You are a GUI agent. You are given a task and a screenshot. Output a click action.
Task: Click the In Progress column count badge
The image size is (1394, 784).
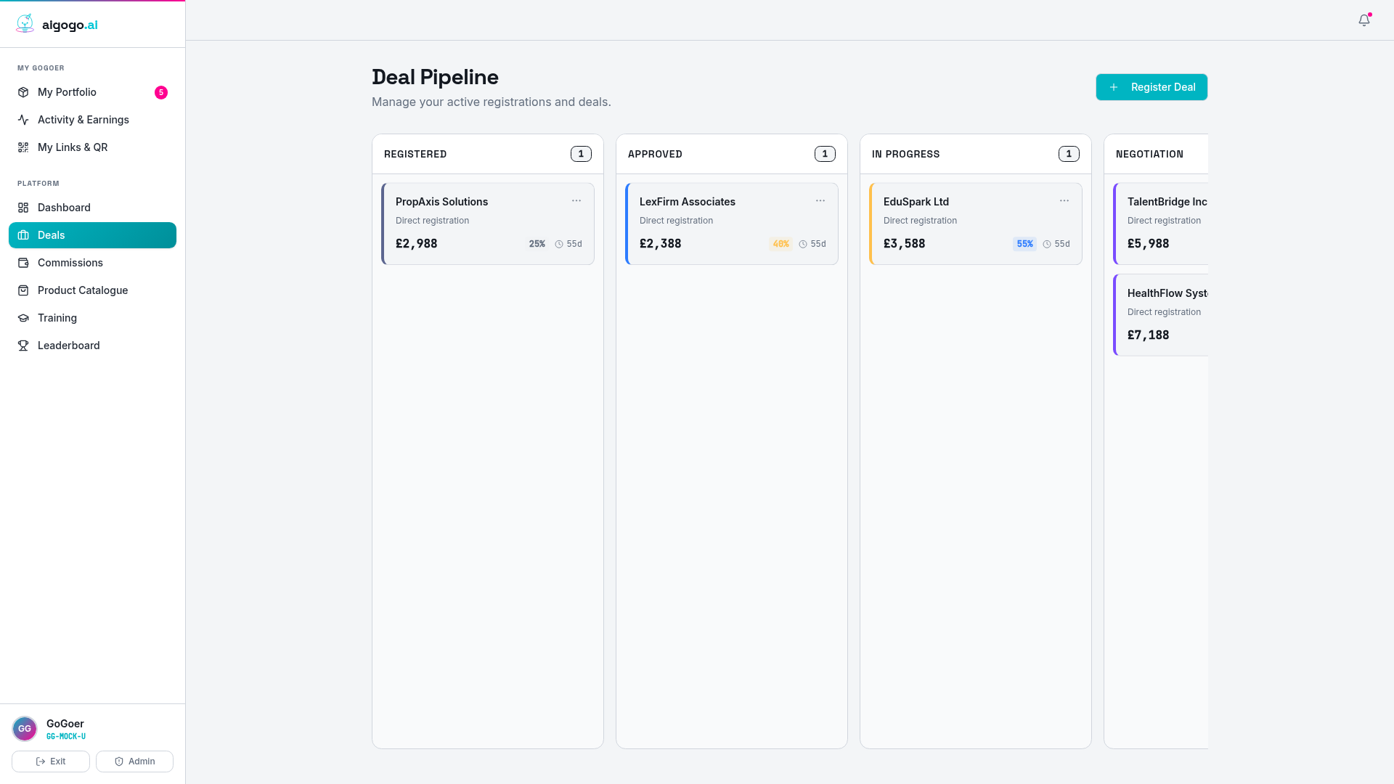pyautogui.click(x=1069, y=154)
